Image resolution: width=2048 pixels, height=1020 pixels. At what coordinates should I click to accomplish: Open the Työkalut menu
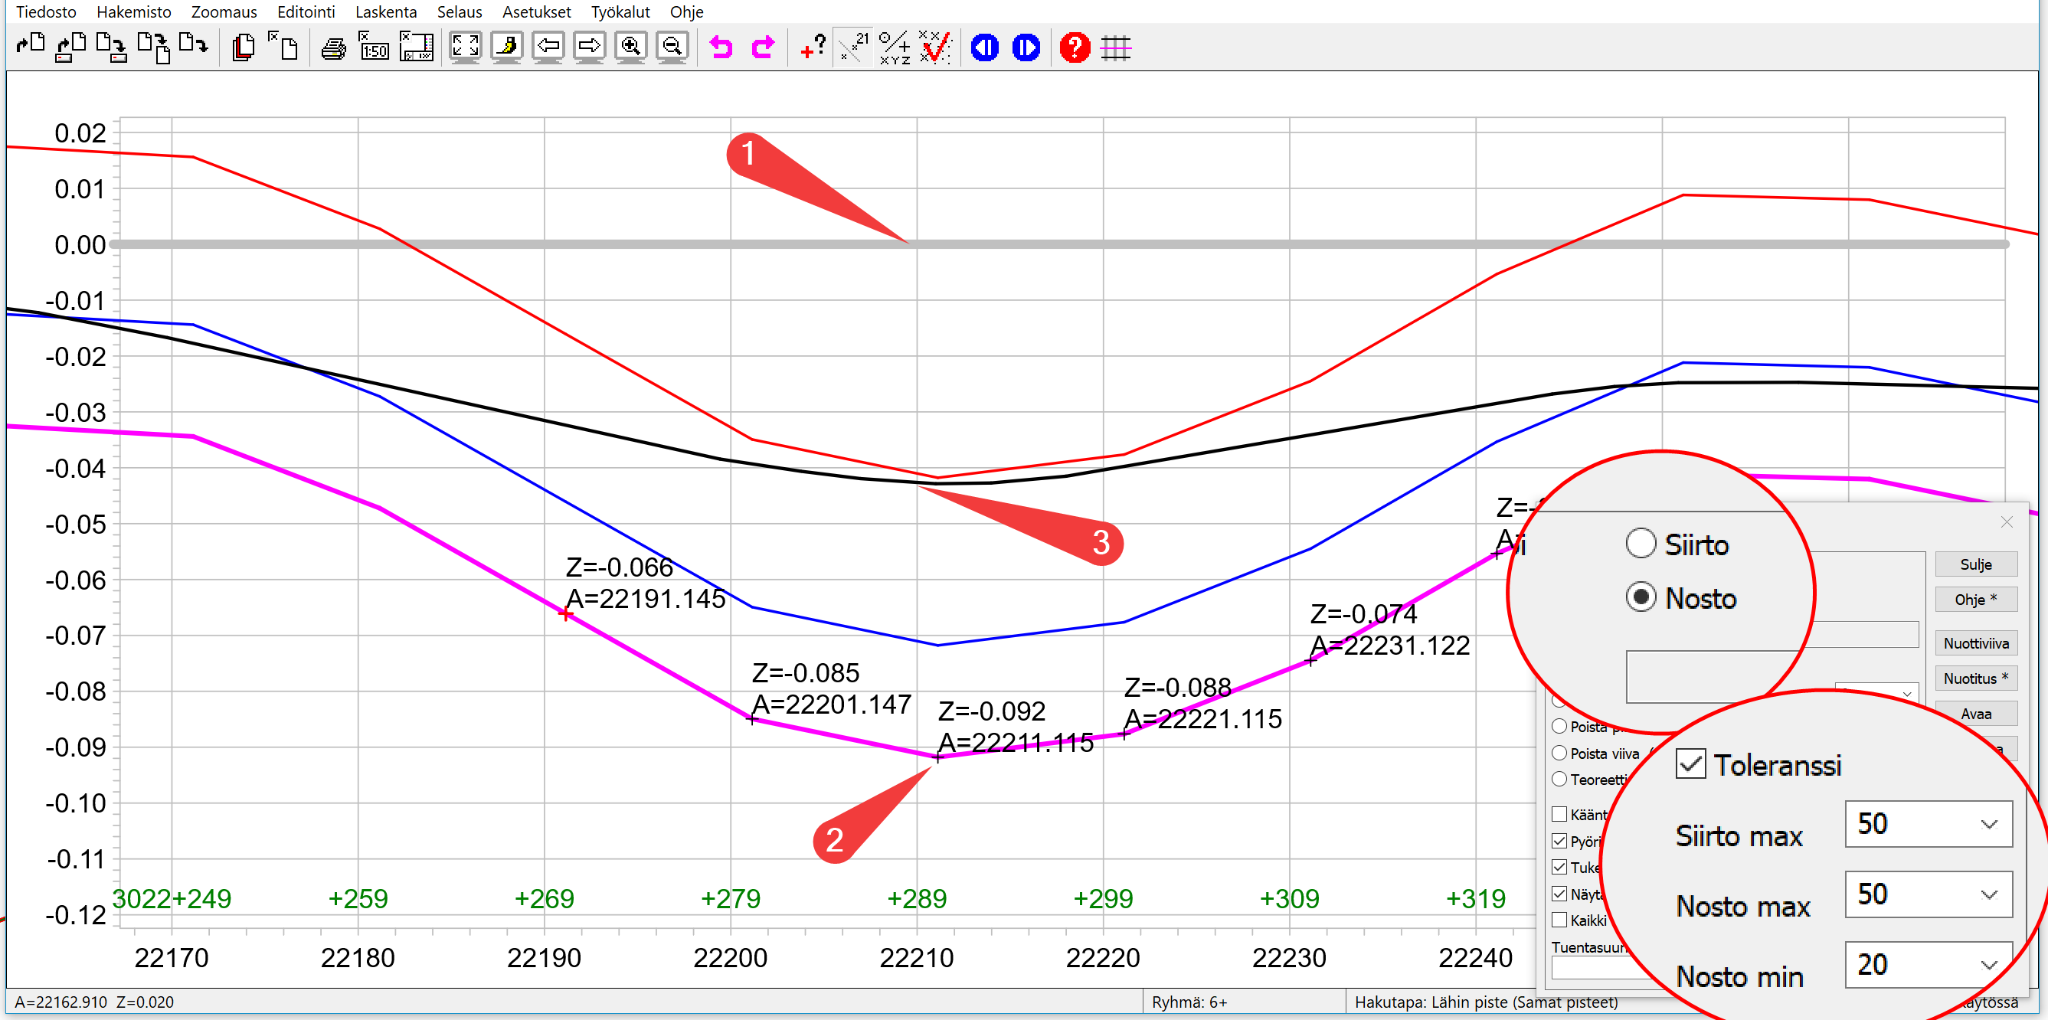pyautogui.click(x=620, y=12)
